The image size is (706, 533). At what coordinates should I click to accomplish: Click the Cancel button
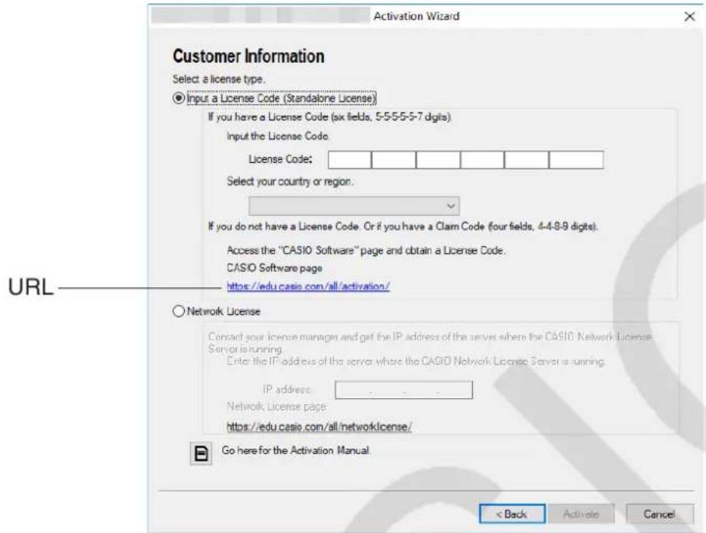point(659,514)
